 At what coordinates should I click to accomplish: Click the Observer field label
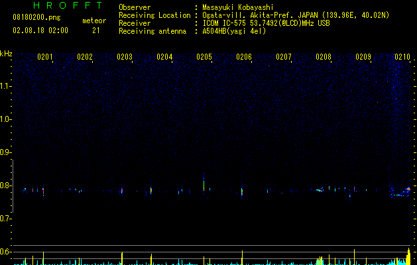pyautogui.click(x=135, y=7)
